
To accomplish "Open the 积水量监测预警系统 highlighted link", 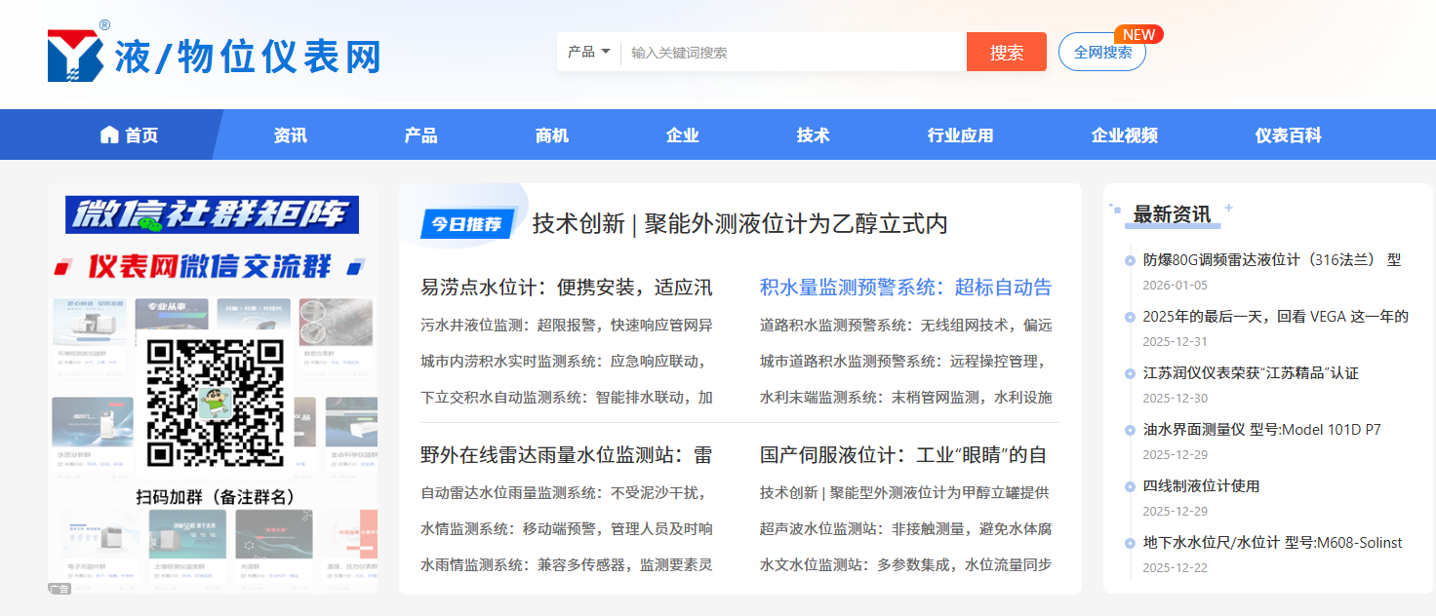I will pyautogui.click(x=905, y=288).
